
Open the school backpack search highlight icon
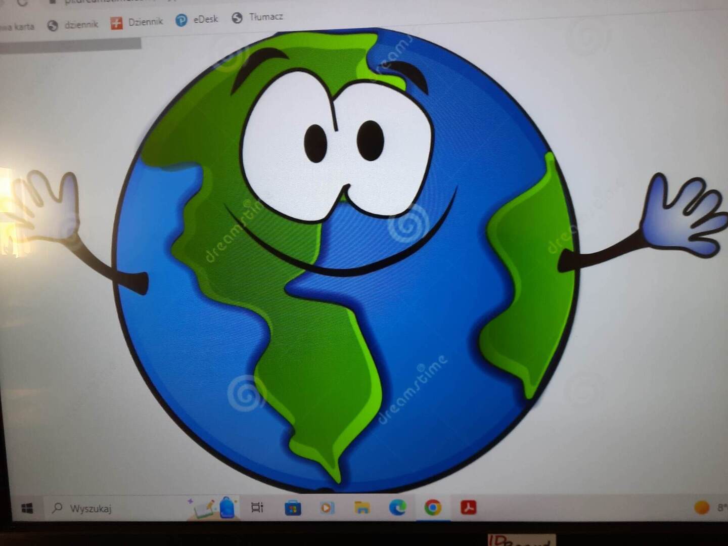pyautogui.click(x=213, y=508)
